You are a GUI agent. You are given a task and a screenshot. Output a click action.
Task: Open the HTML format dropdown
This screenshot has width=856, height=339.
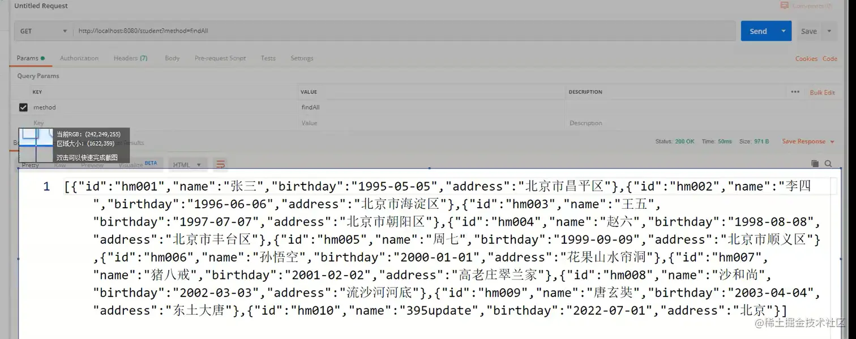click(x=187, y=165)
